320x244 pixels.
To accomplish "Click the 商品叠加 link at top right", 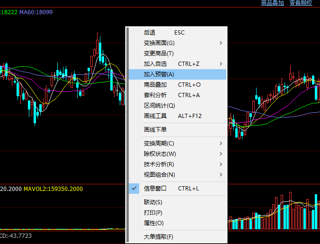I will [272, 3].
